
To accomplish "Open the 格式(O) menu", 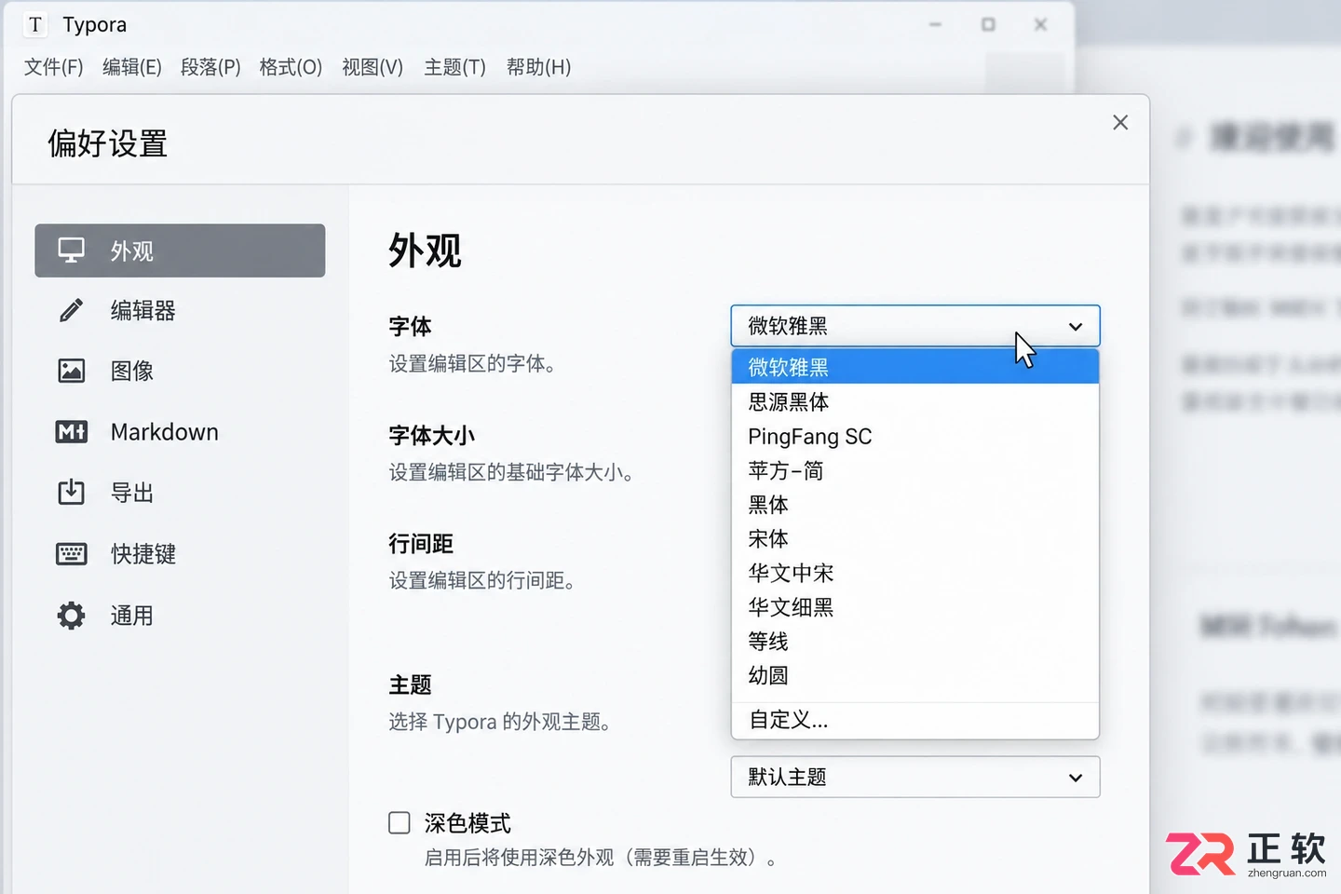I will tap(291, 67).
